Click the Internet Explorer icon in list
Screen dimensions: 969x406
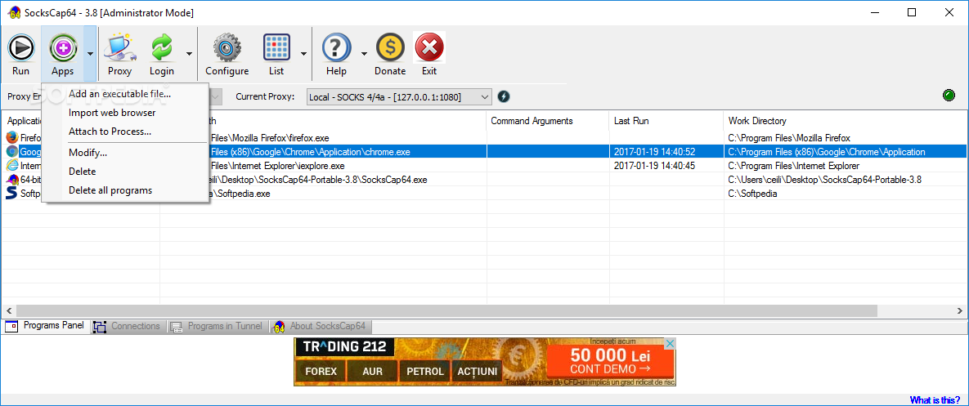[x=11, y=165]
